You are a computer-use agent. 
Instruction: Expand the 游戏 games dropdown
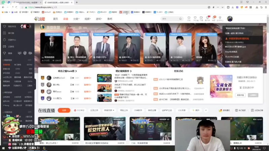99,19
